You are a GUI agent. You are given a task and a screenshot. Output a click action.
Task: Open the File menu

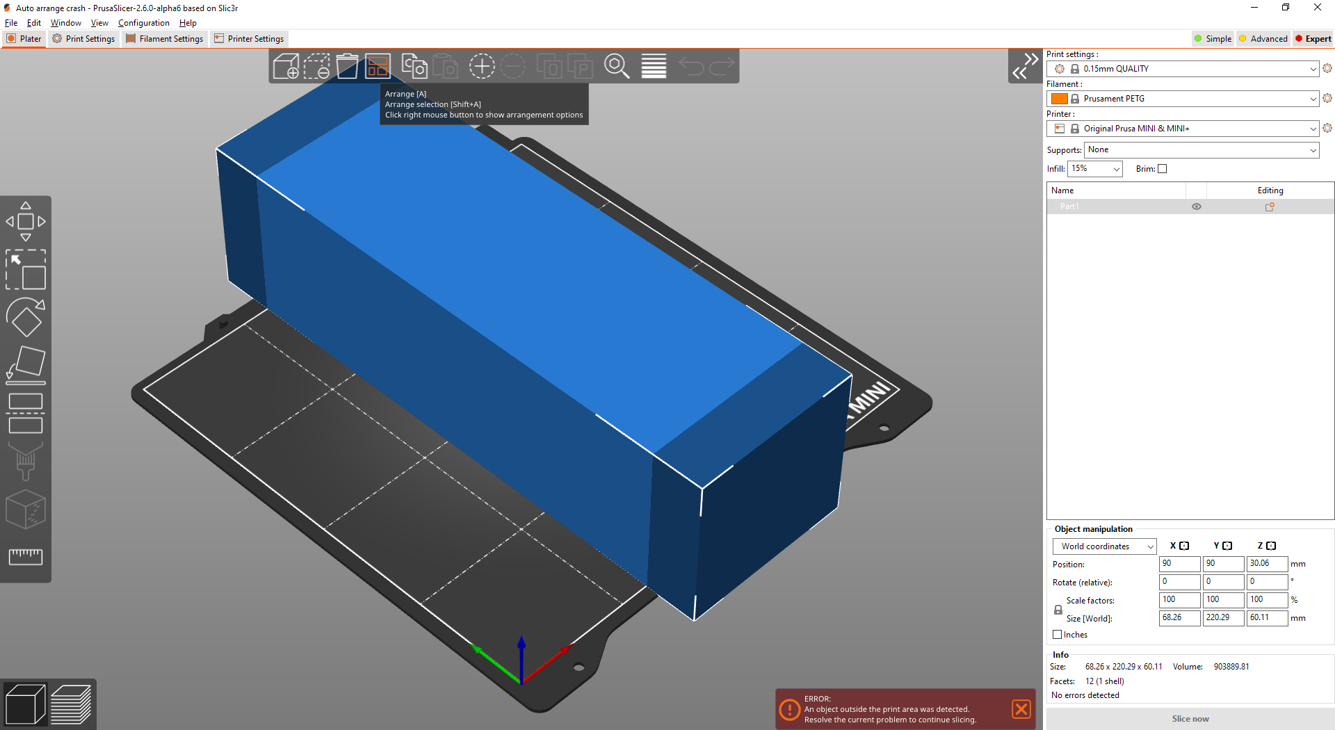(x=11, y=23)
